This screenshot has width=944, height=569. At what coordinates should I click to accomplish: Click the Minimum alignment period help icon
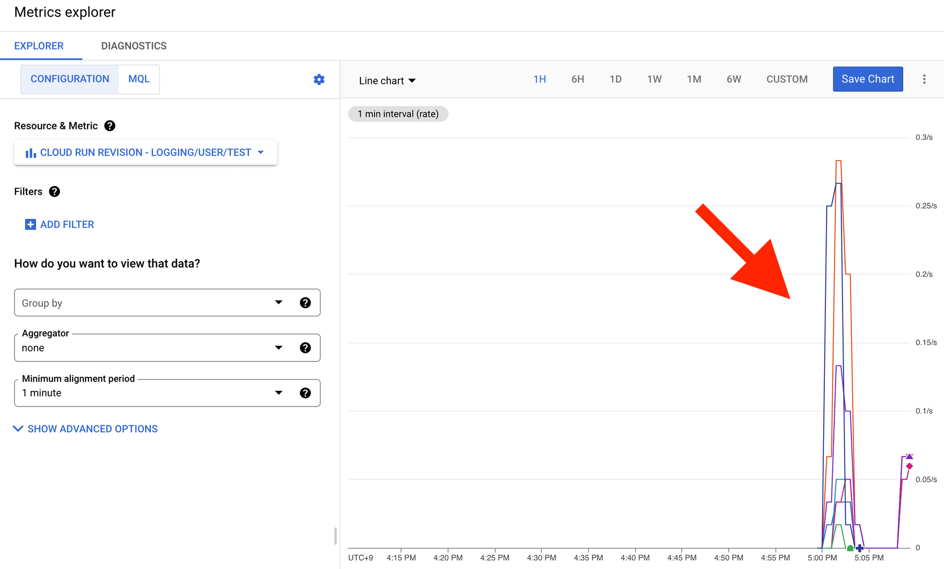pos(305,393)
